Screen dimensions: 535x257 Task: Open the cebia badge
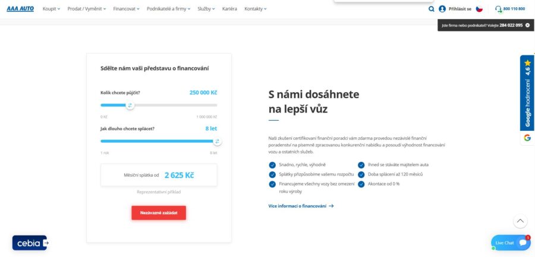(x=30, y=243)
